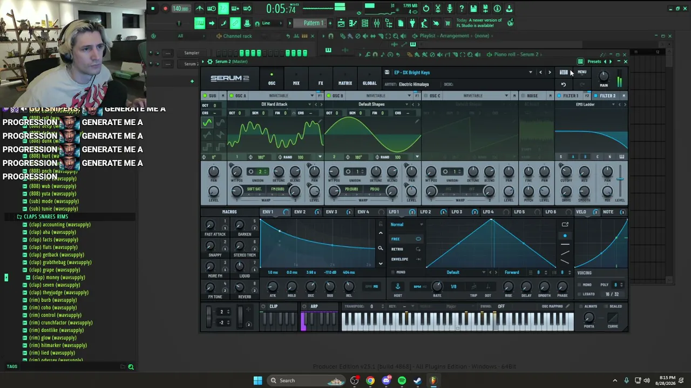The height and width of the screenshot is (388, 691).
Task: Click the ARP section label
Action: (314, 307)
